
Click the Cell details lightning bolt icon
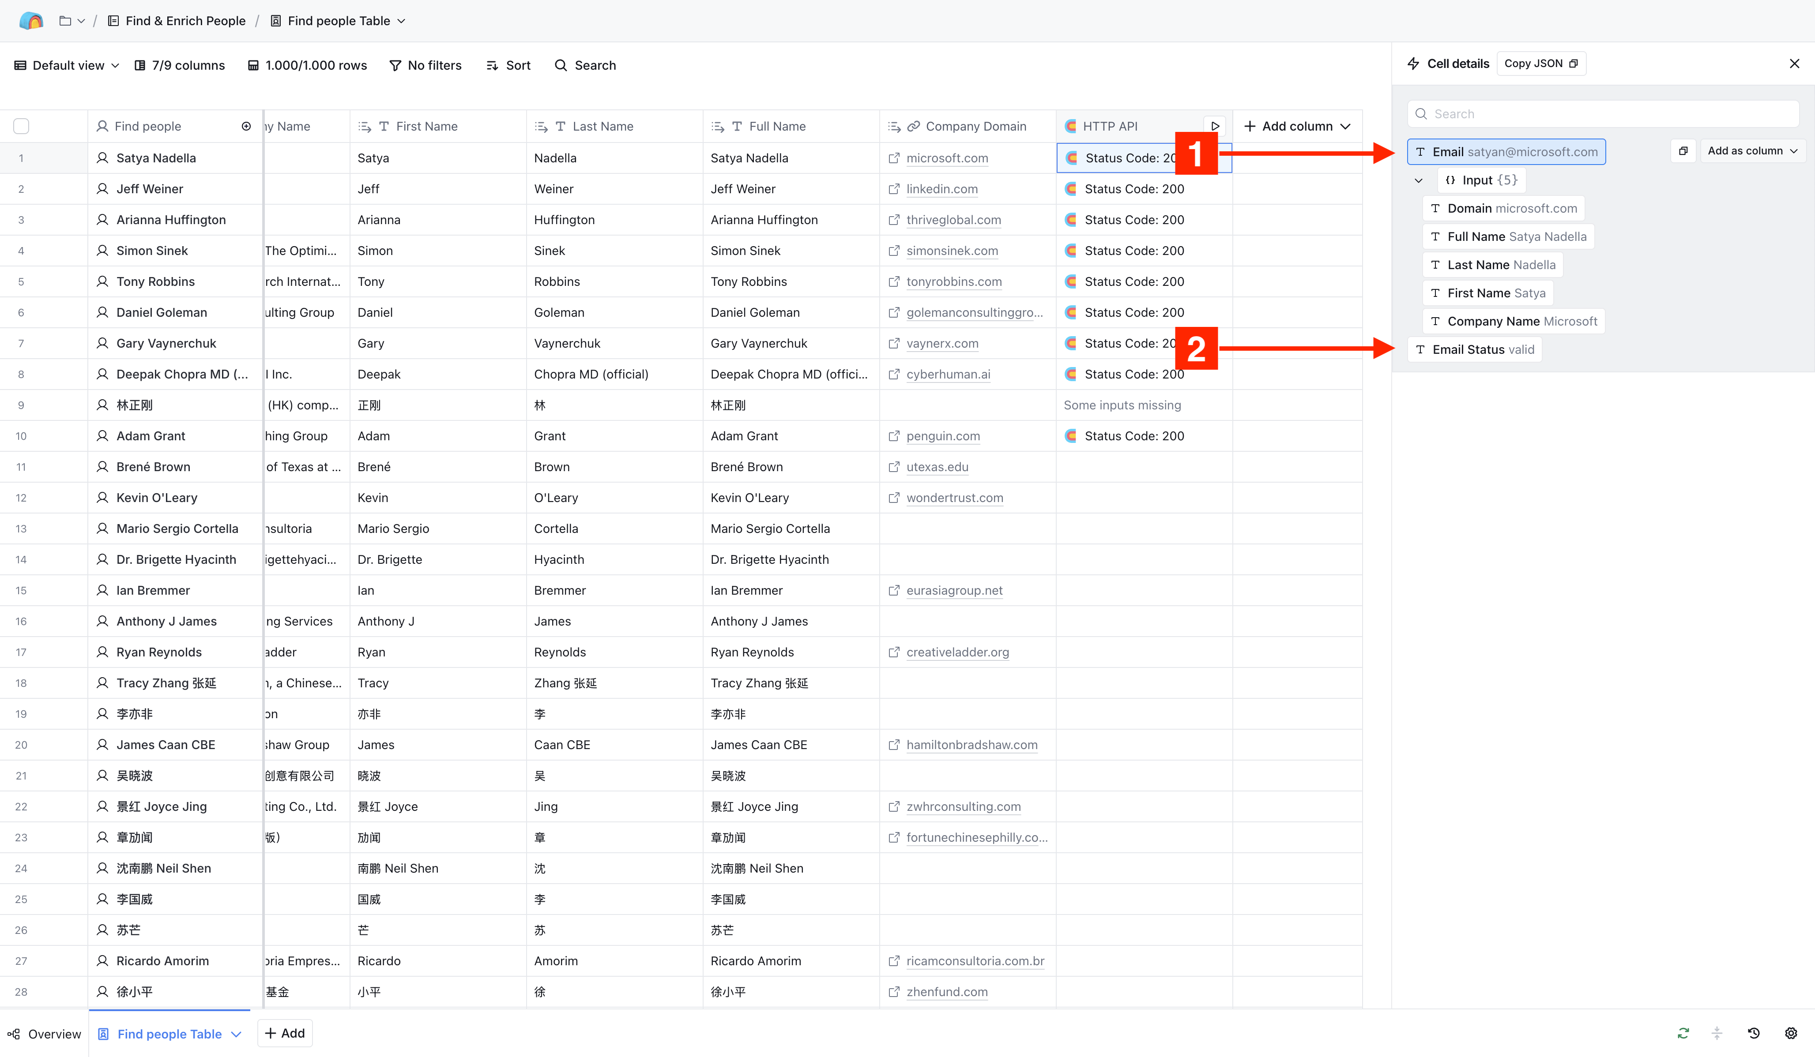[1414, 64]
